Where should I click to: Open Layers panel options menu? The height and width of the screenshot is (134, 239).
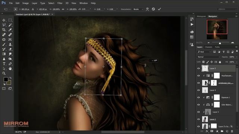[x=236, y=47]
